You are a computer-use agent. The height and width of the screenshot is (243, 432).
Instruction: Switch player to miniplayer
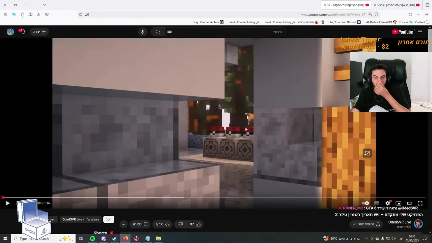click(x=399, y=203)
